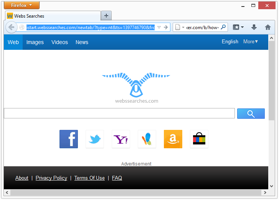The width and height of the screenshot is (279, 200).
Task: Open the colorful shopping bag icon
Action: click(199, 139)
